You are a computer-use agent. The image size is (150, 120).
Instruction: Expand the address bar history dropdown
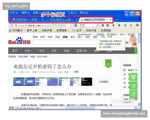pyautogui.click(x=68, y=25)
